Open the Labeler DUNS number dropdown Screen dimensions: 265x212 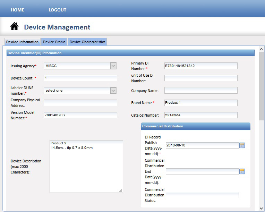(x=113, y=91)
